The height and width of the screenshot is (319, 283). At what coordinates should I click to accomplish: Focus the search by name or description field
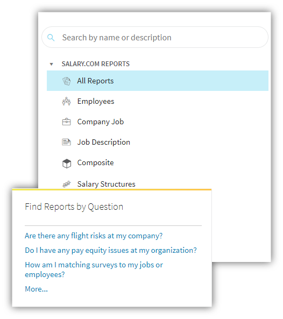tap(155, 37)
